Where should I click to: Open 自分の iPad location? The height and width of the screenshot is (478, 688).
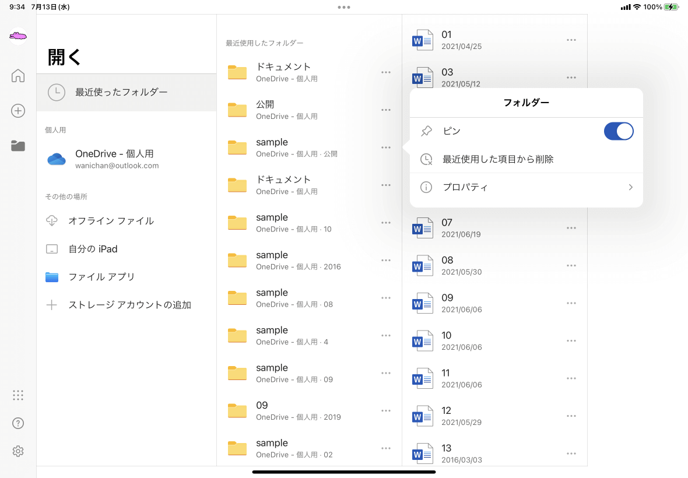point(93,249)
